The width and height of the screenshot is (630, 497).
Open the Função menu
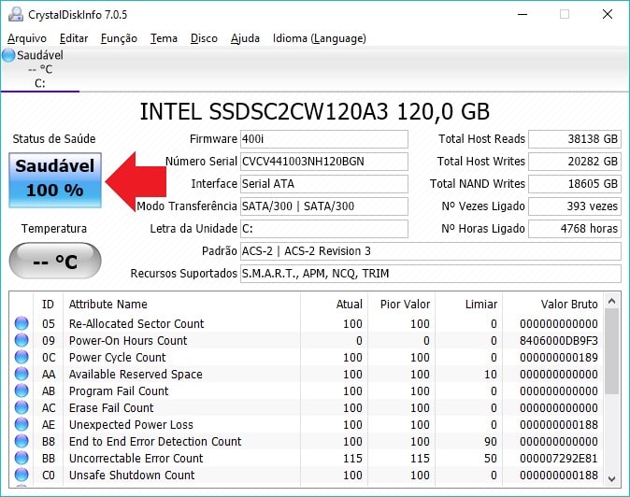119,38
